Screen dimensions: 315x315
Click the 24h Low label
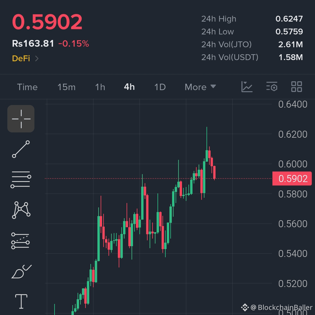click(218, 32)
